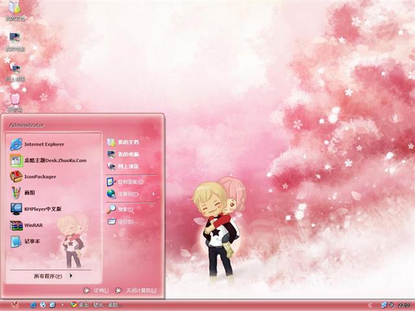415x311 pixels.
Task: Expand 所有程序(P) programs list
Action: 53,276
